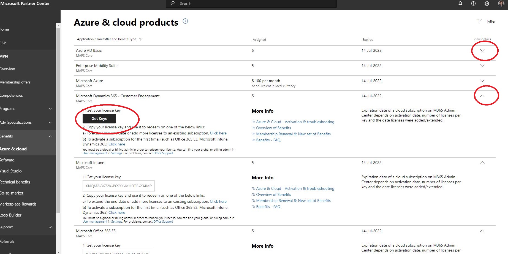Click the search magnifier icon
The height and width of the screenshot is (254, 508).
coord(173,4)
